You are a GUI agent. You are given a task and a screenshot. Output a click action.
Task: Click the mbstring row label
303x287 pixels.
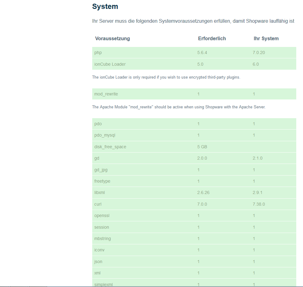click(103, 239)
